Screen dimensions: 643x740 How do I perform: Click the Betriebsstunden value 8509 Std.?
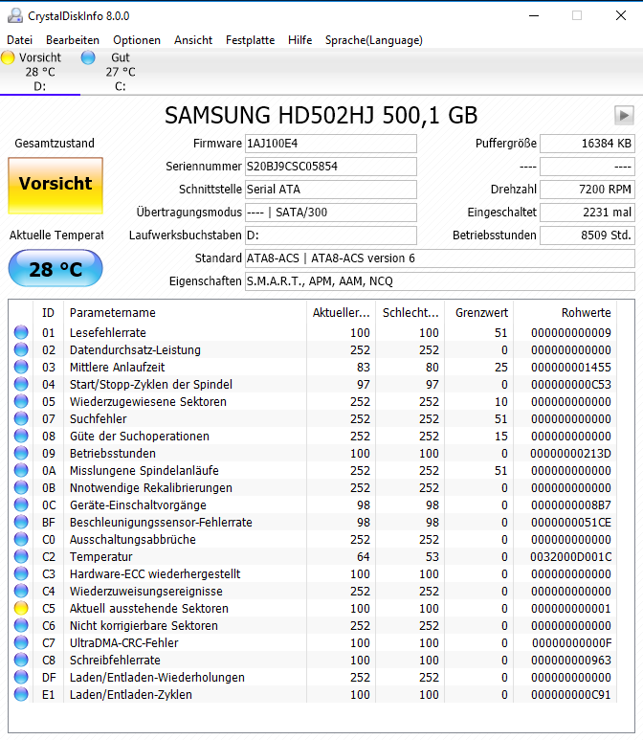[x=588, y=235]
